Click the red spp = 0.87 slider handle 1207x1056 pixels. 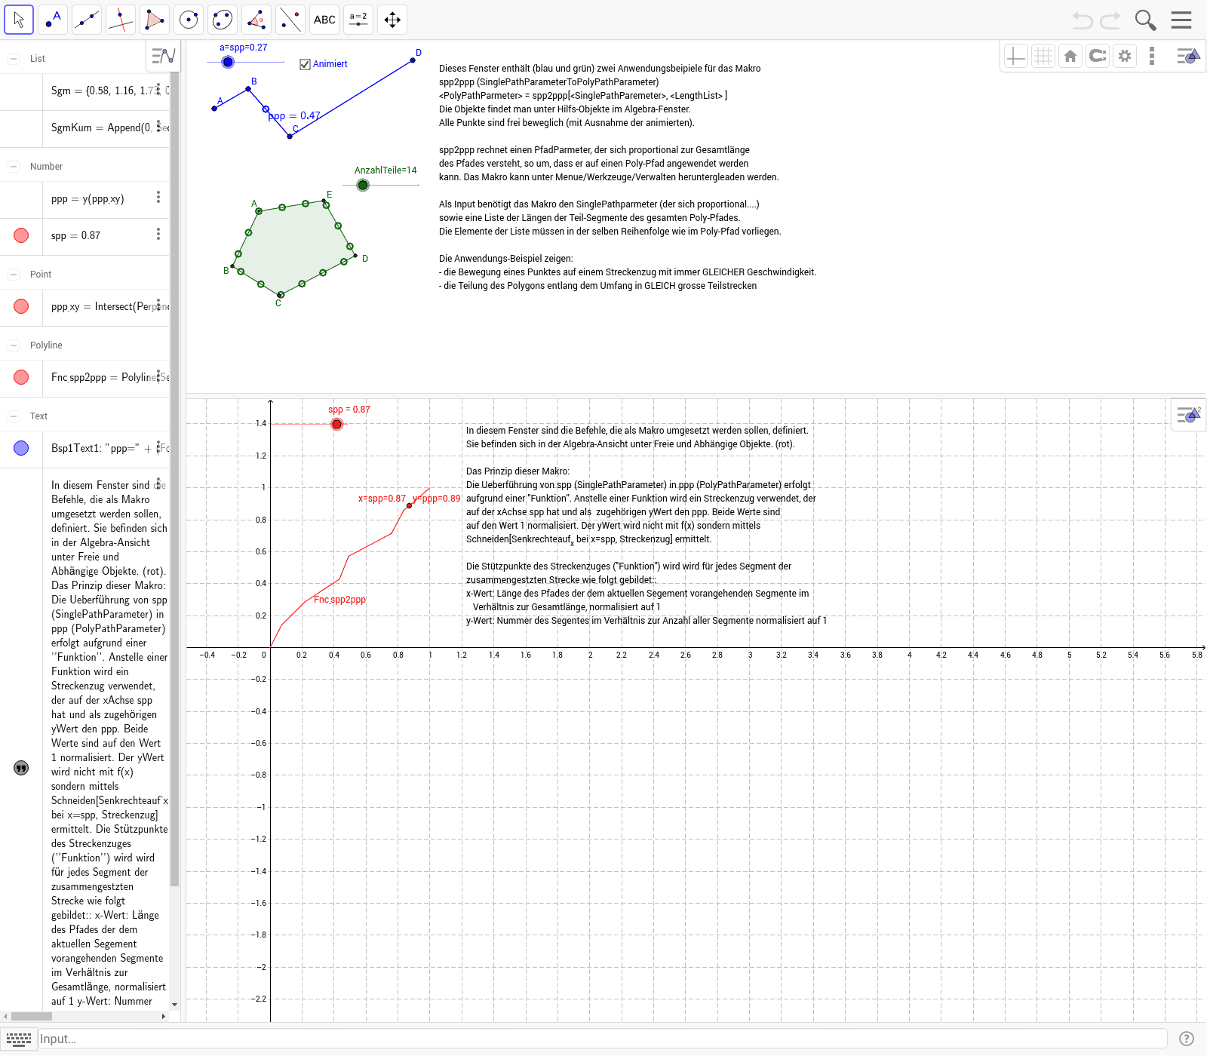tap(337, 424)
